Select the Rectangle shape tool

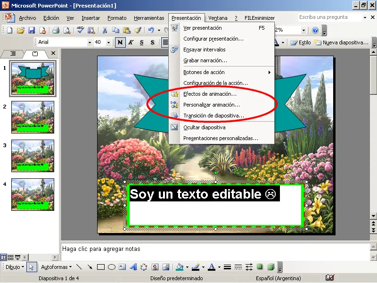(x=100, y=267)
